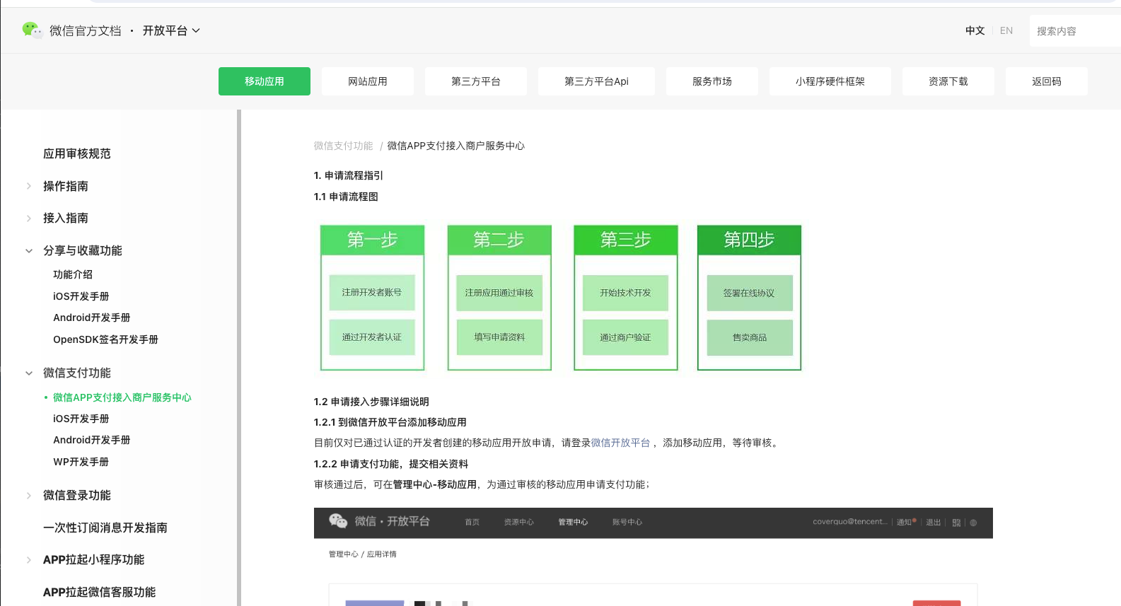The width and height of the screenshot is (1121, 606).
Task: Click the 微信支付功能 breadcrumb link
Action: click(x=343, y=146)
